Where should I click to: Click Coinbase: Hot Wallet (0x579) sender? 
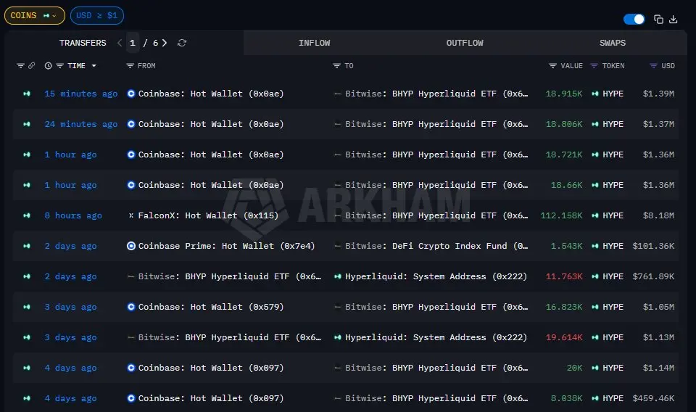tap(211, 307)
